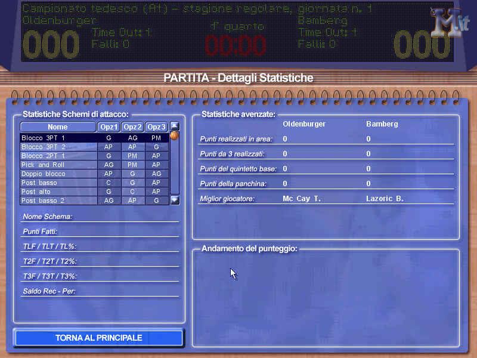This screenshot has width=477, height=358.
Task: Click the scroll-up arrow on the schemes list
Action: click(x=174, y=125)
